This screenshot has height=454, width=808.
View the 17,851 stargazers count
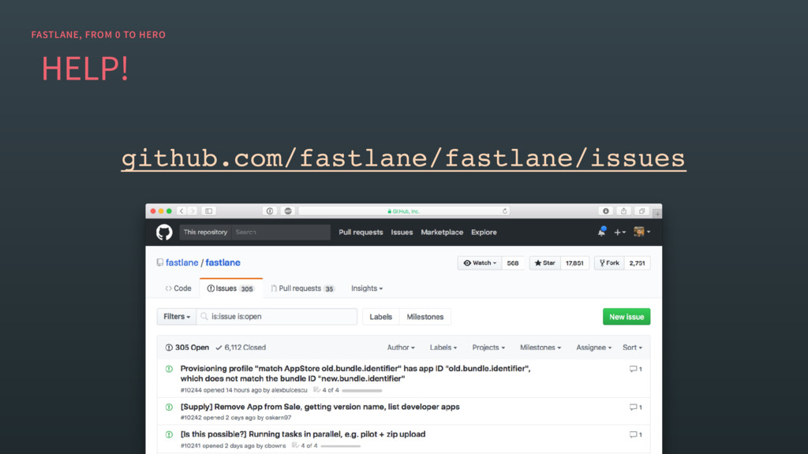click(x=574, y=263)
